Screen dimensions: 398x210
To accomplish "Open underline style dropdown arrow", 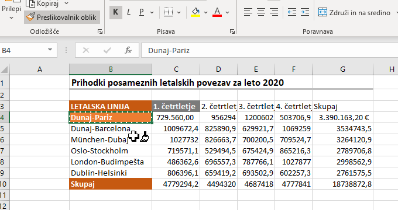I will (x=152, y=12).
